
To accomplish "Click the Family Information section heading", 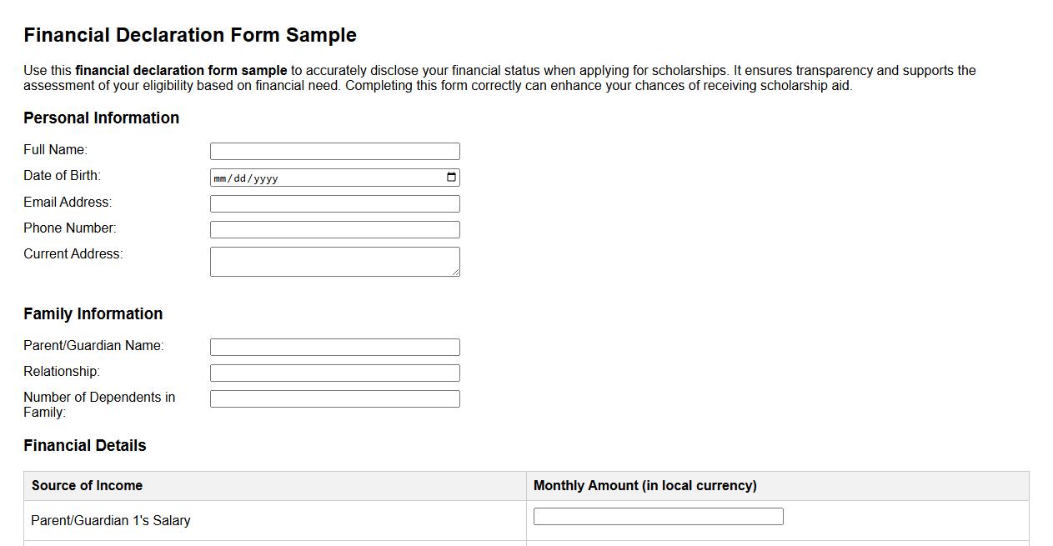I will 93,313.
